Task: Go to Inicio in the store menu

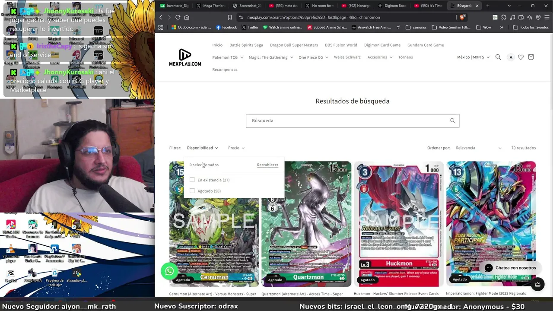Action: tap(217, 45)
